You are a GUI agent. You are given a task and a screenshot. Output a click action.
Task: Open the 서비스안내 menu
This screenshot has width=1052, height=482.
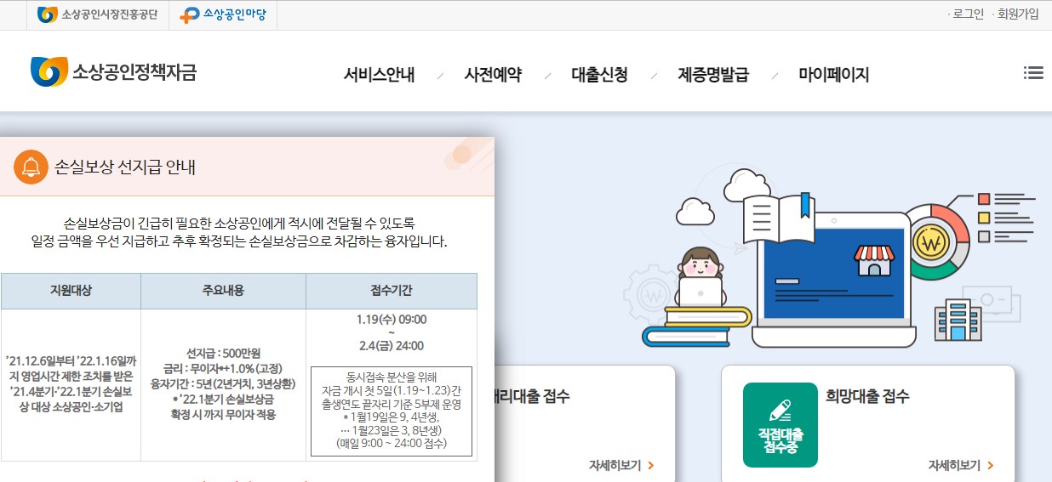[x=379, y=75]
